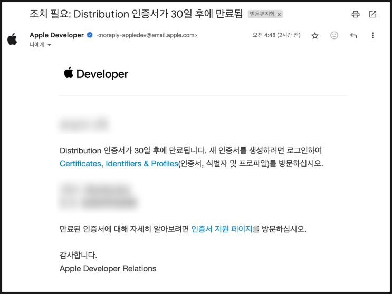Reply using the arrow icon
The height and width of the screenshot is (294, 392).
tap(353, 35)
